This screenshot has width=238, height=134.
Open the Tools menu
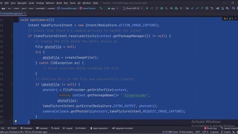click(73, 3)
